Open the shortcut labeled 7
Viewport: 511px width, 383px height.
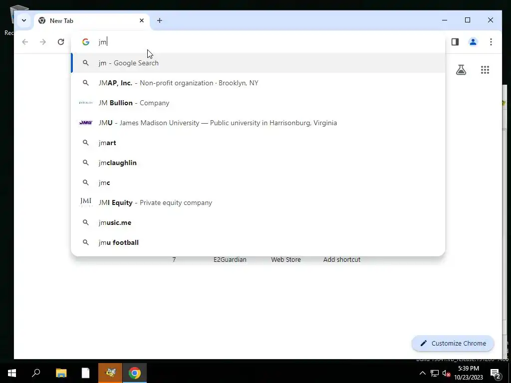point(174,259)
